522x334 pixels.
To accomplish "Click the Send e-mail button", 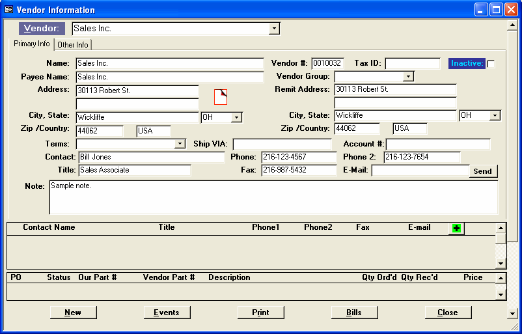I will coord(482,171).
